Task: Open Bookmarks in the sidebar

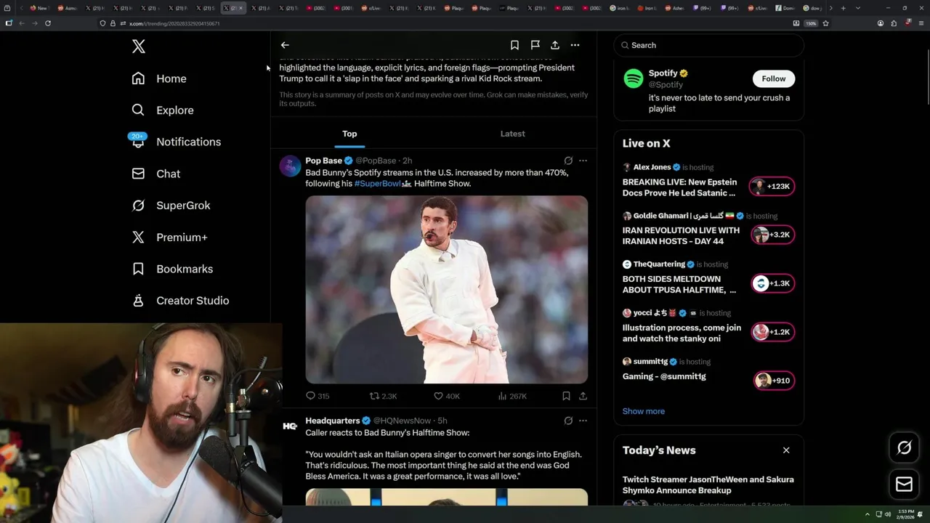Action: pyautogui.click(x=173, y=269)
